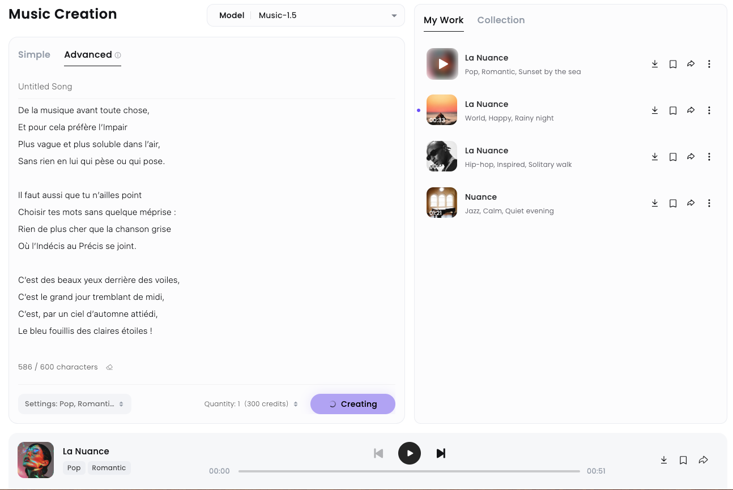Skip to the next track
The width and height of the screenshot is (733, 490).
(x=441, y=453)
